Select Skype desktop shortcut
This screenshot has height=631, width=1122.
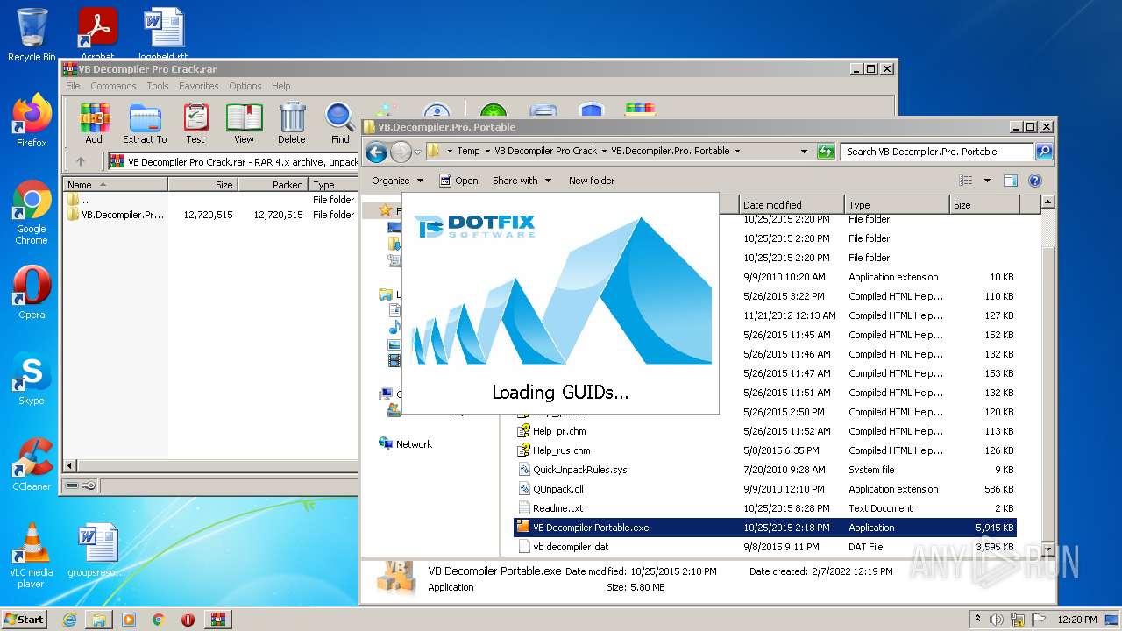pos(32,379)
